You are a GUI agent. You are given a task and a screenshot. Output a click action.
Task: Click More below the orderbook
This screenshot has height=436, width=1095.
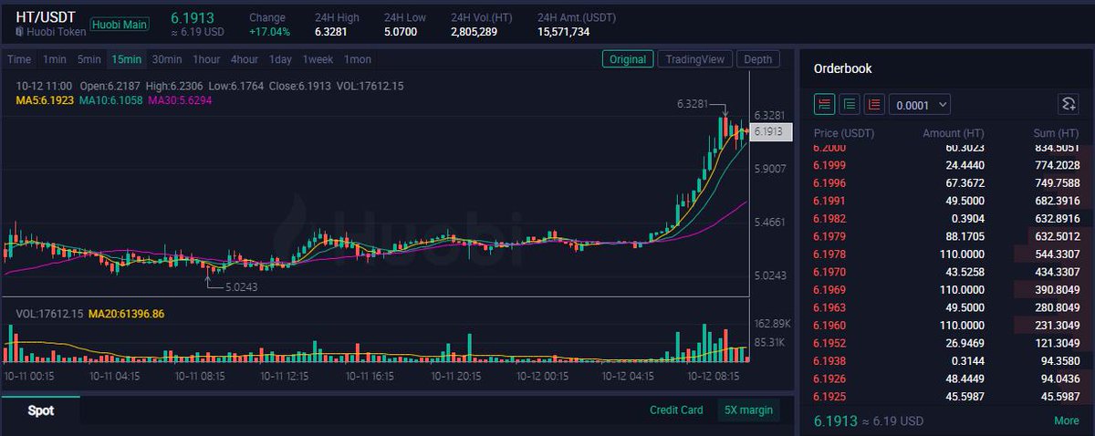(1066, 421)
